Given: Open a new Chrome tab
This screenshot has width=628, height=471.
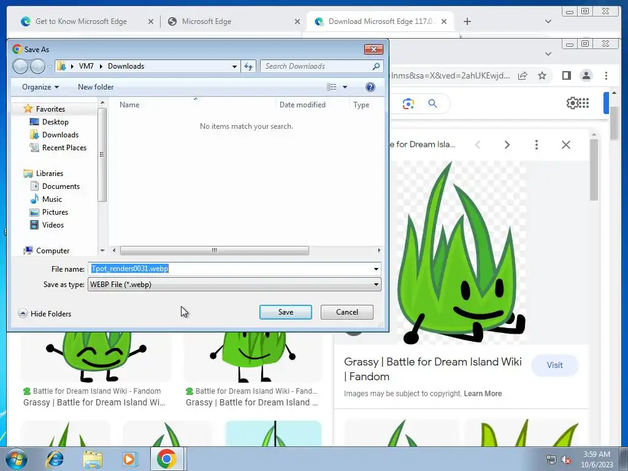Looking at the screenshot, I should (467, 21).
